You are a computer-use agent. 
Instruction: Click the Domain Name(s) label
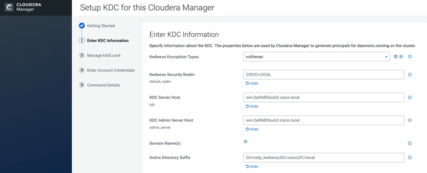coord(165,143)
